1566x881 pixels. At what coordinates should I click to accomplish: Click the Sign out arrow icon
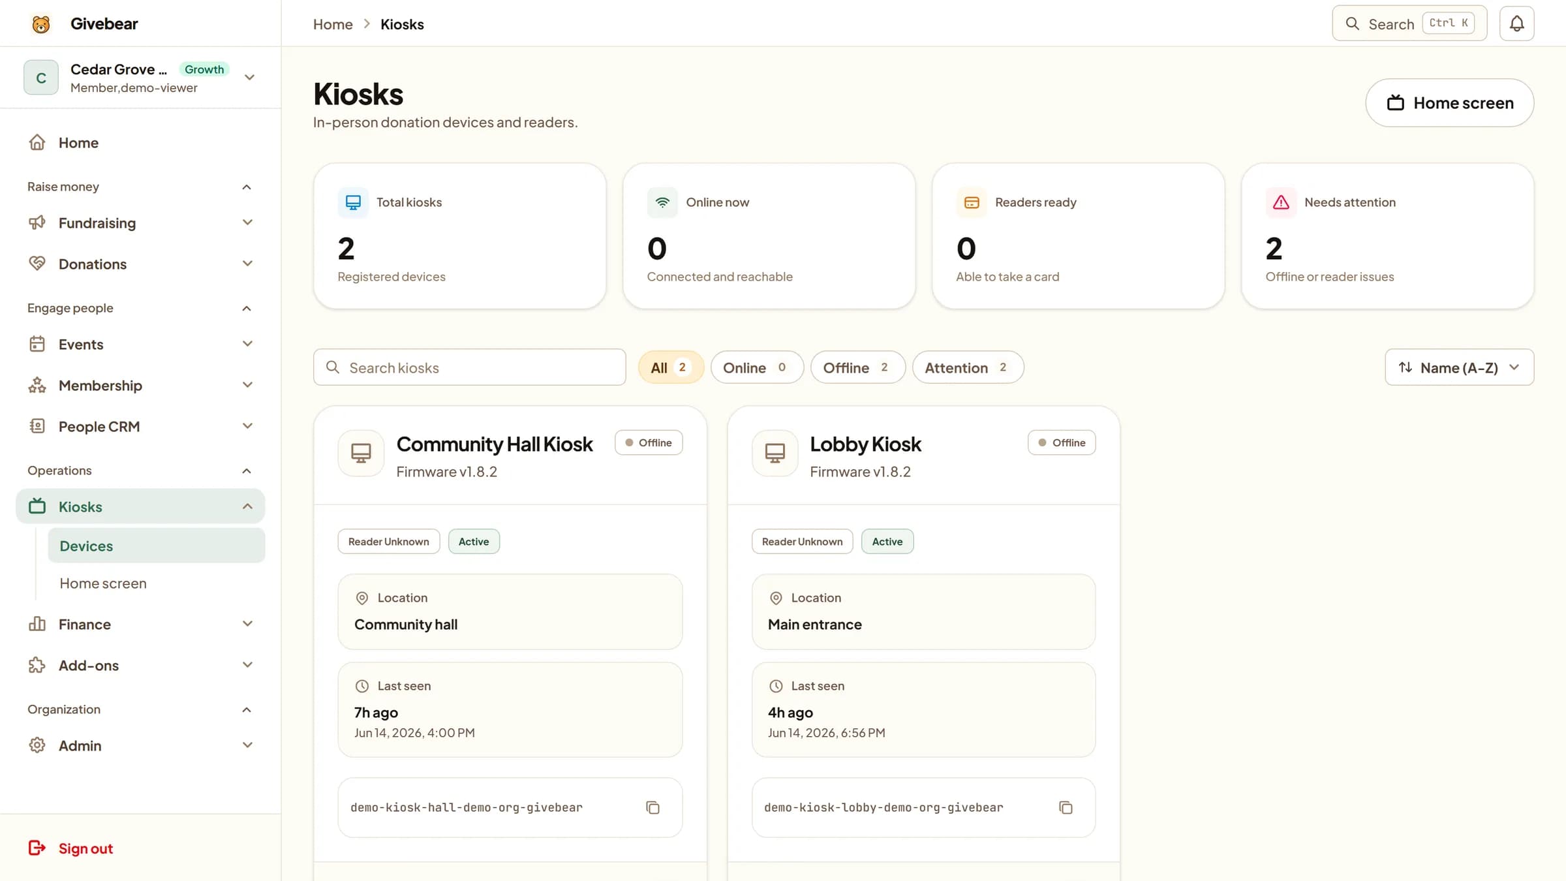click(x=37, y=848)
